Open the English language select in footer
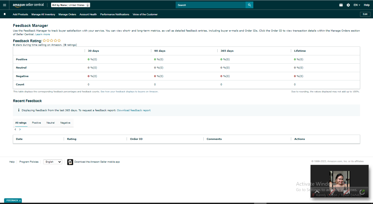 [x=53, y=162]
